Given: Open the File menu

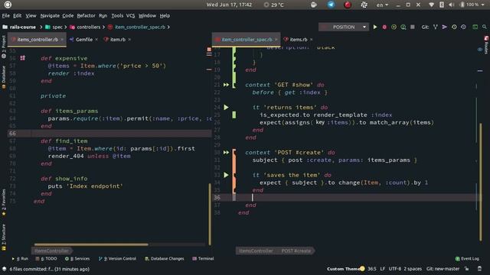Looking at the screenshot, I should coord(5,15).
